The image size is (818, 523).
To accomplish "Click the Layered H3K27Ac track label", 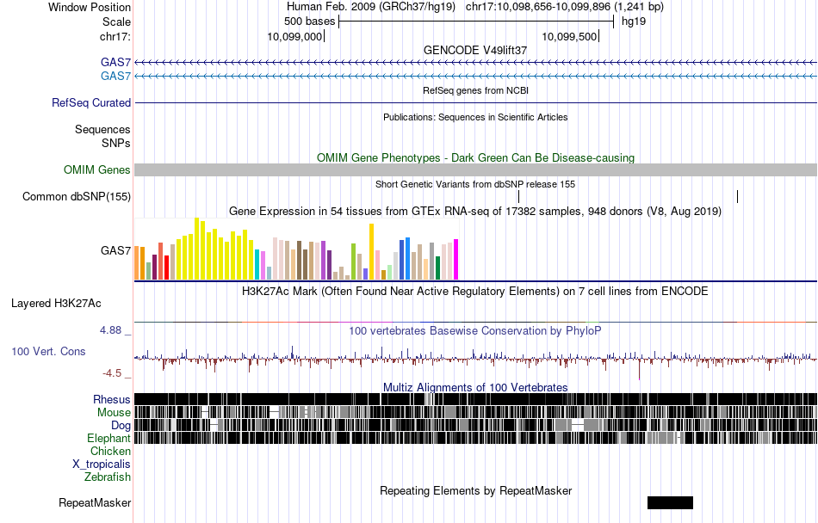I will [56, 303].
